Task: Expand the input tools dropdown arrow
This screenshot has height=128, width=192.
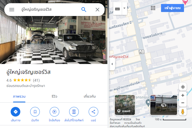Action: pos(124,8)
